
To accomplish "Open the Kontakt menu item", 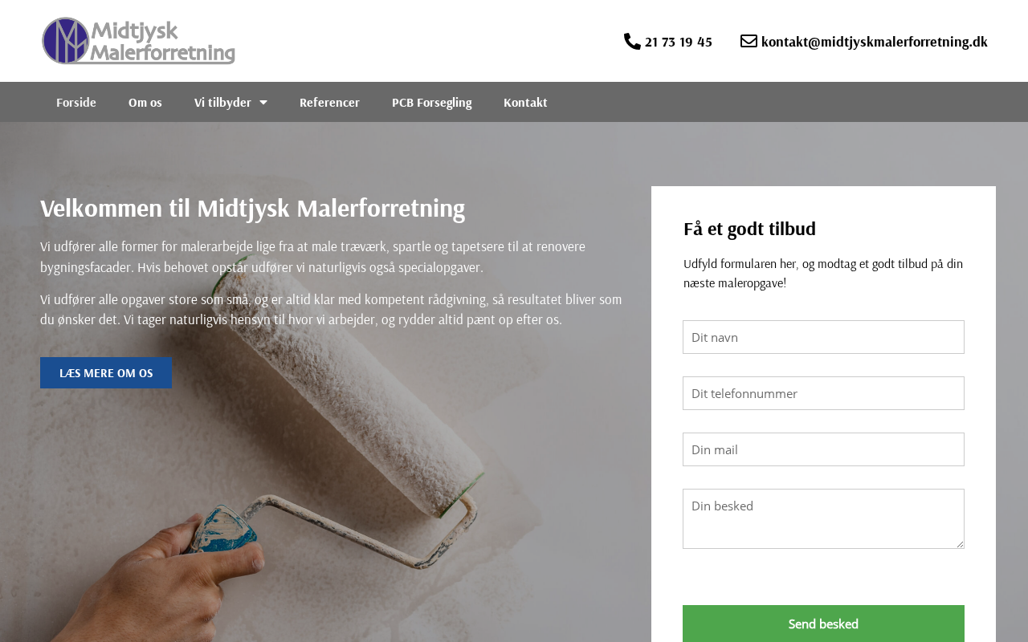I will pos(525,102).
